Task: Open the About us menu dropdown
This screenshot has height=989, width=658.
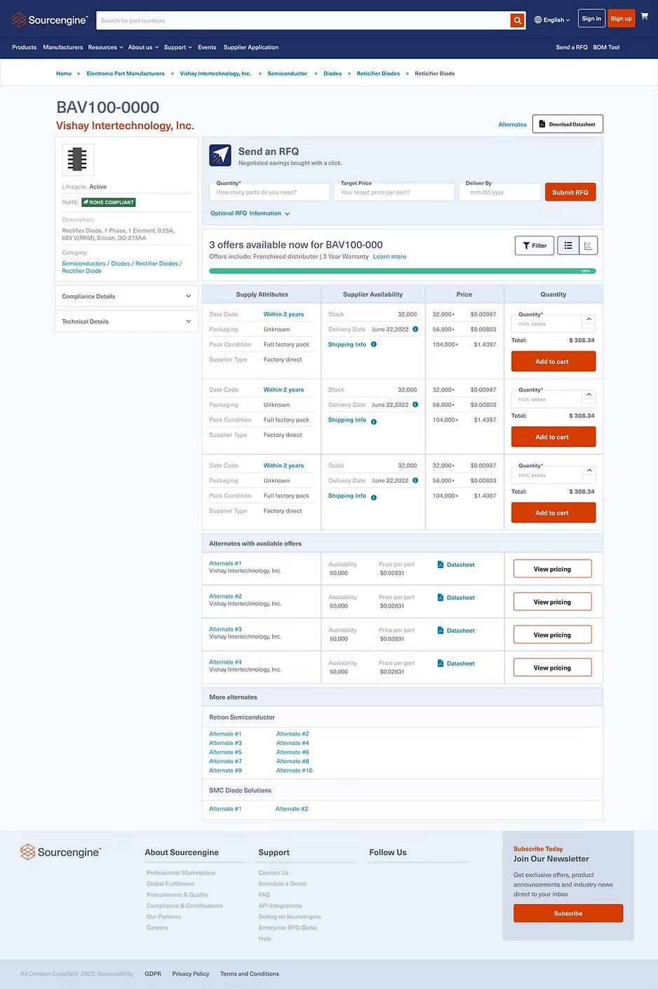Action: (143, 48)
